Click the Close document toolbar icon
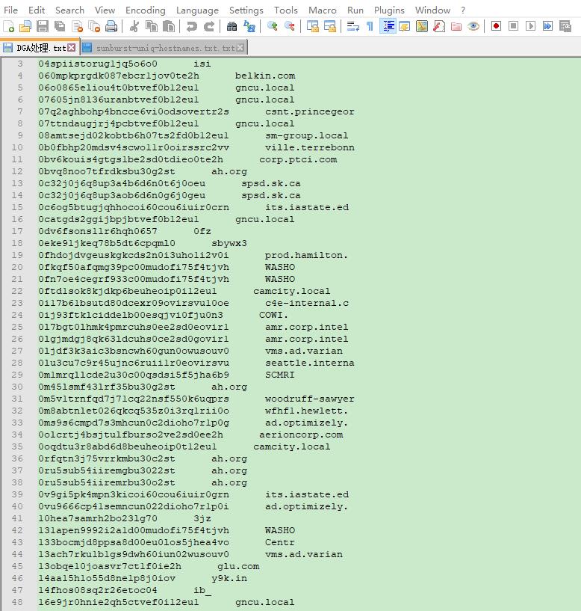 77,26
